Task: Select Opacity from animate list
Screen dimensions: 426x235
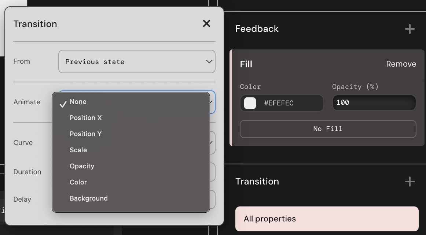Action: [x=82, y=166]
